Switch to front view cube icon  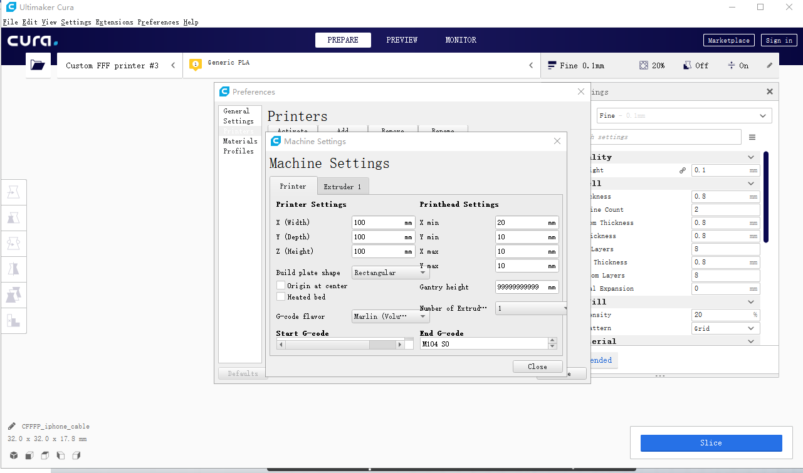tap(29, 455)
